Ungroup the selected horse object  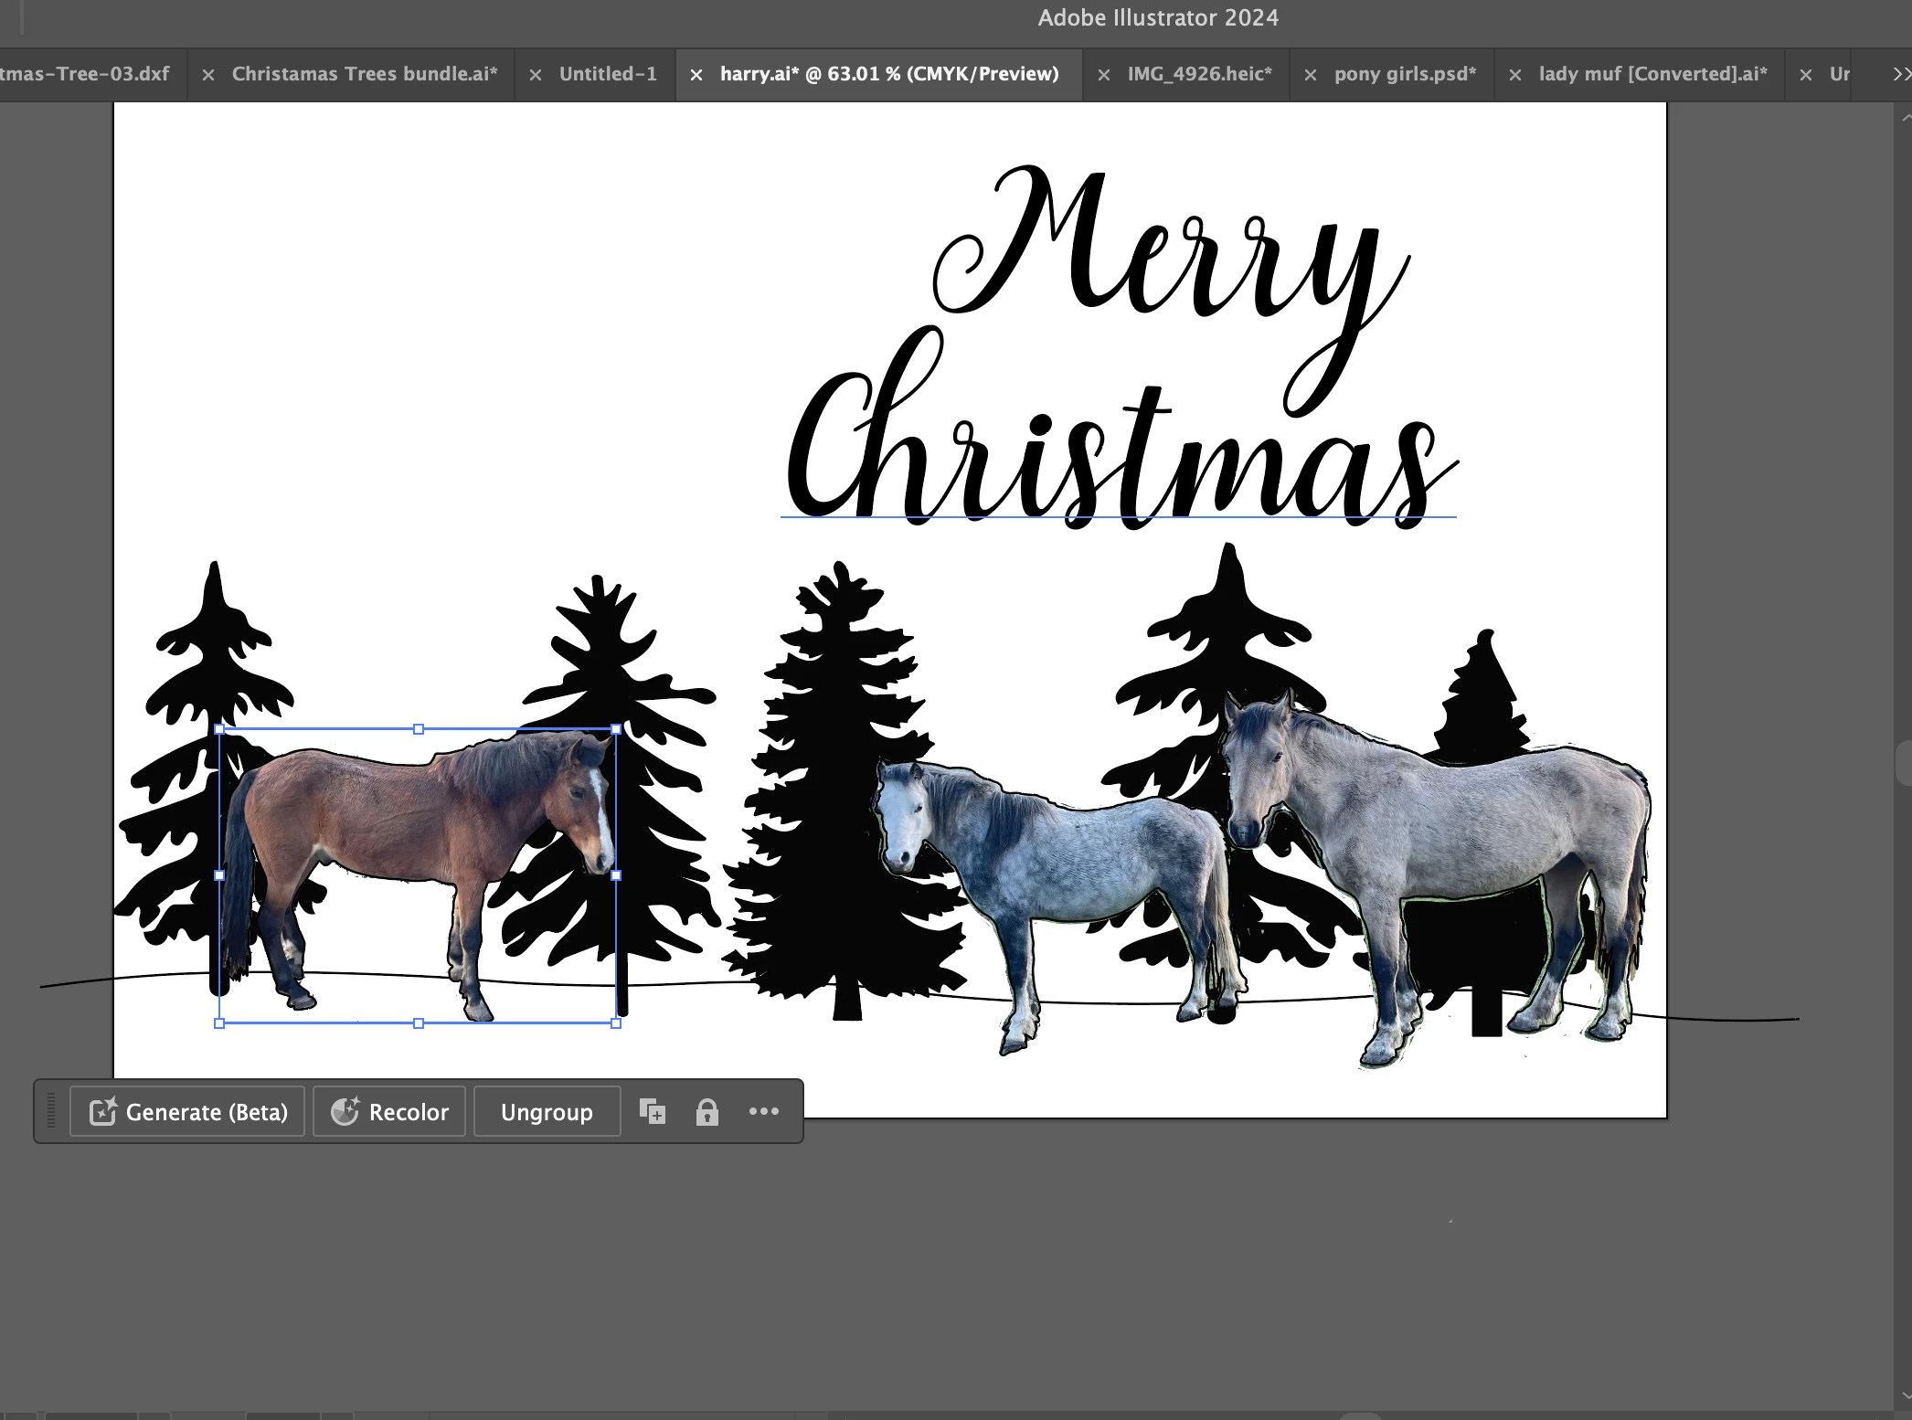(x=547, y=1112)
